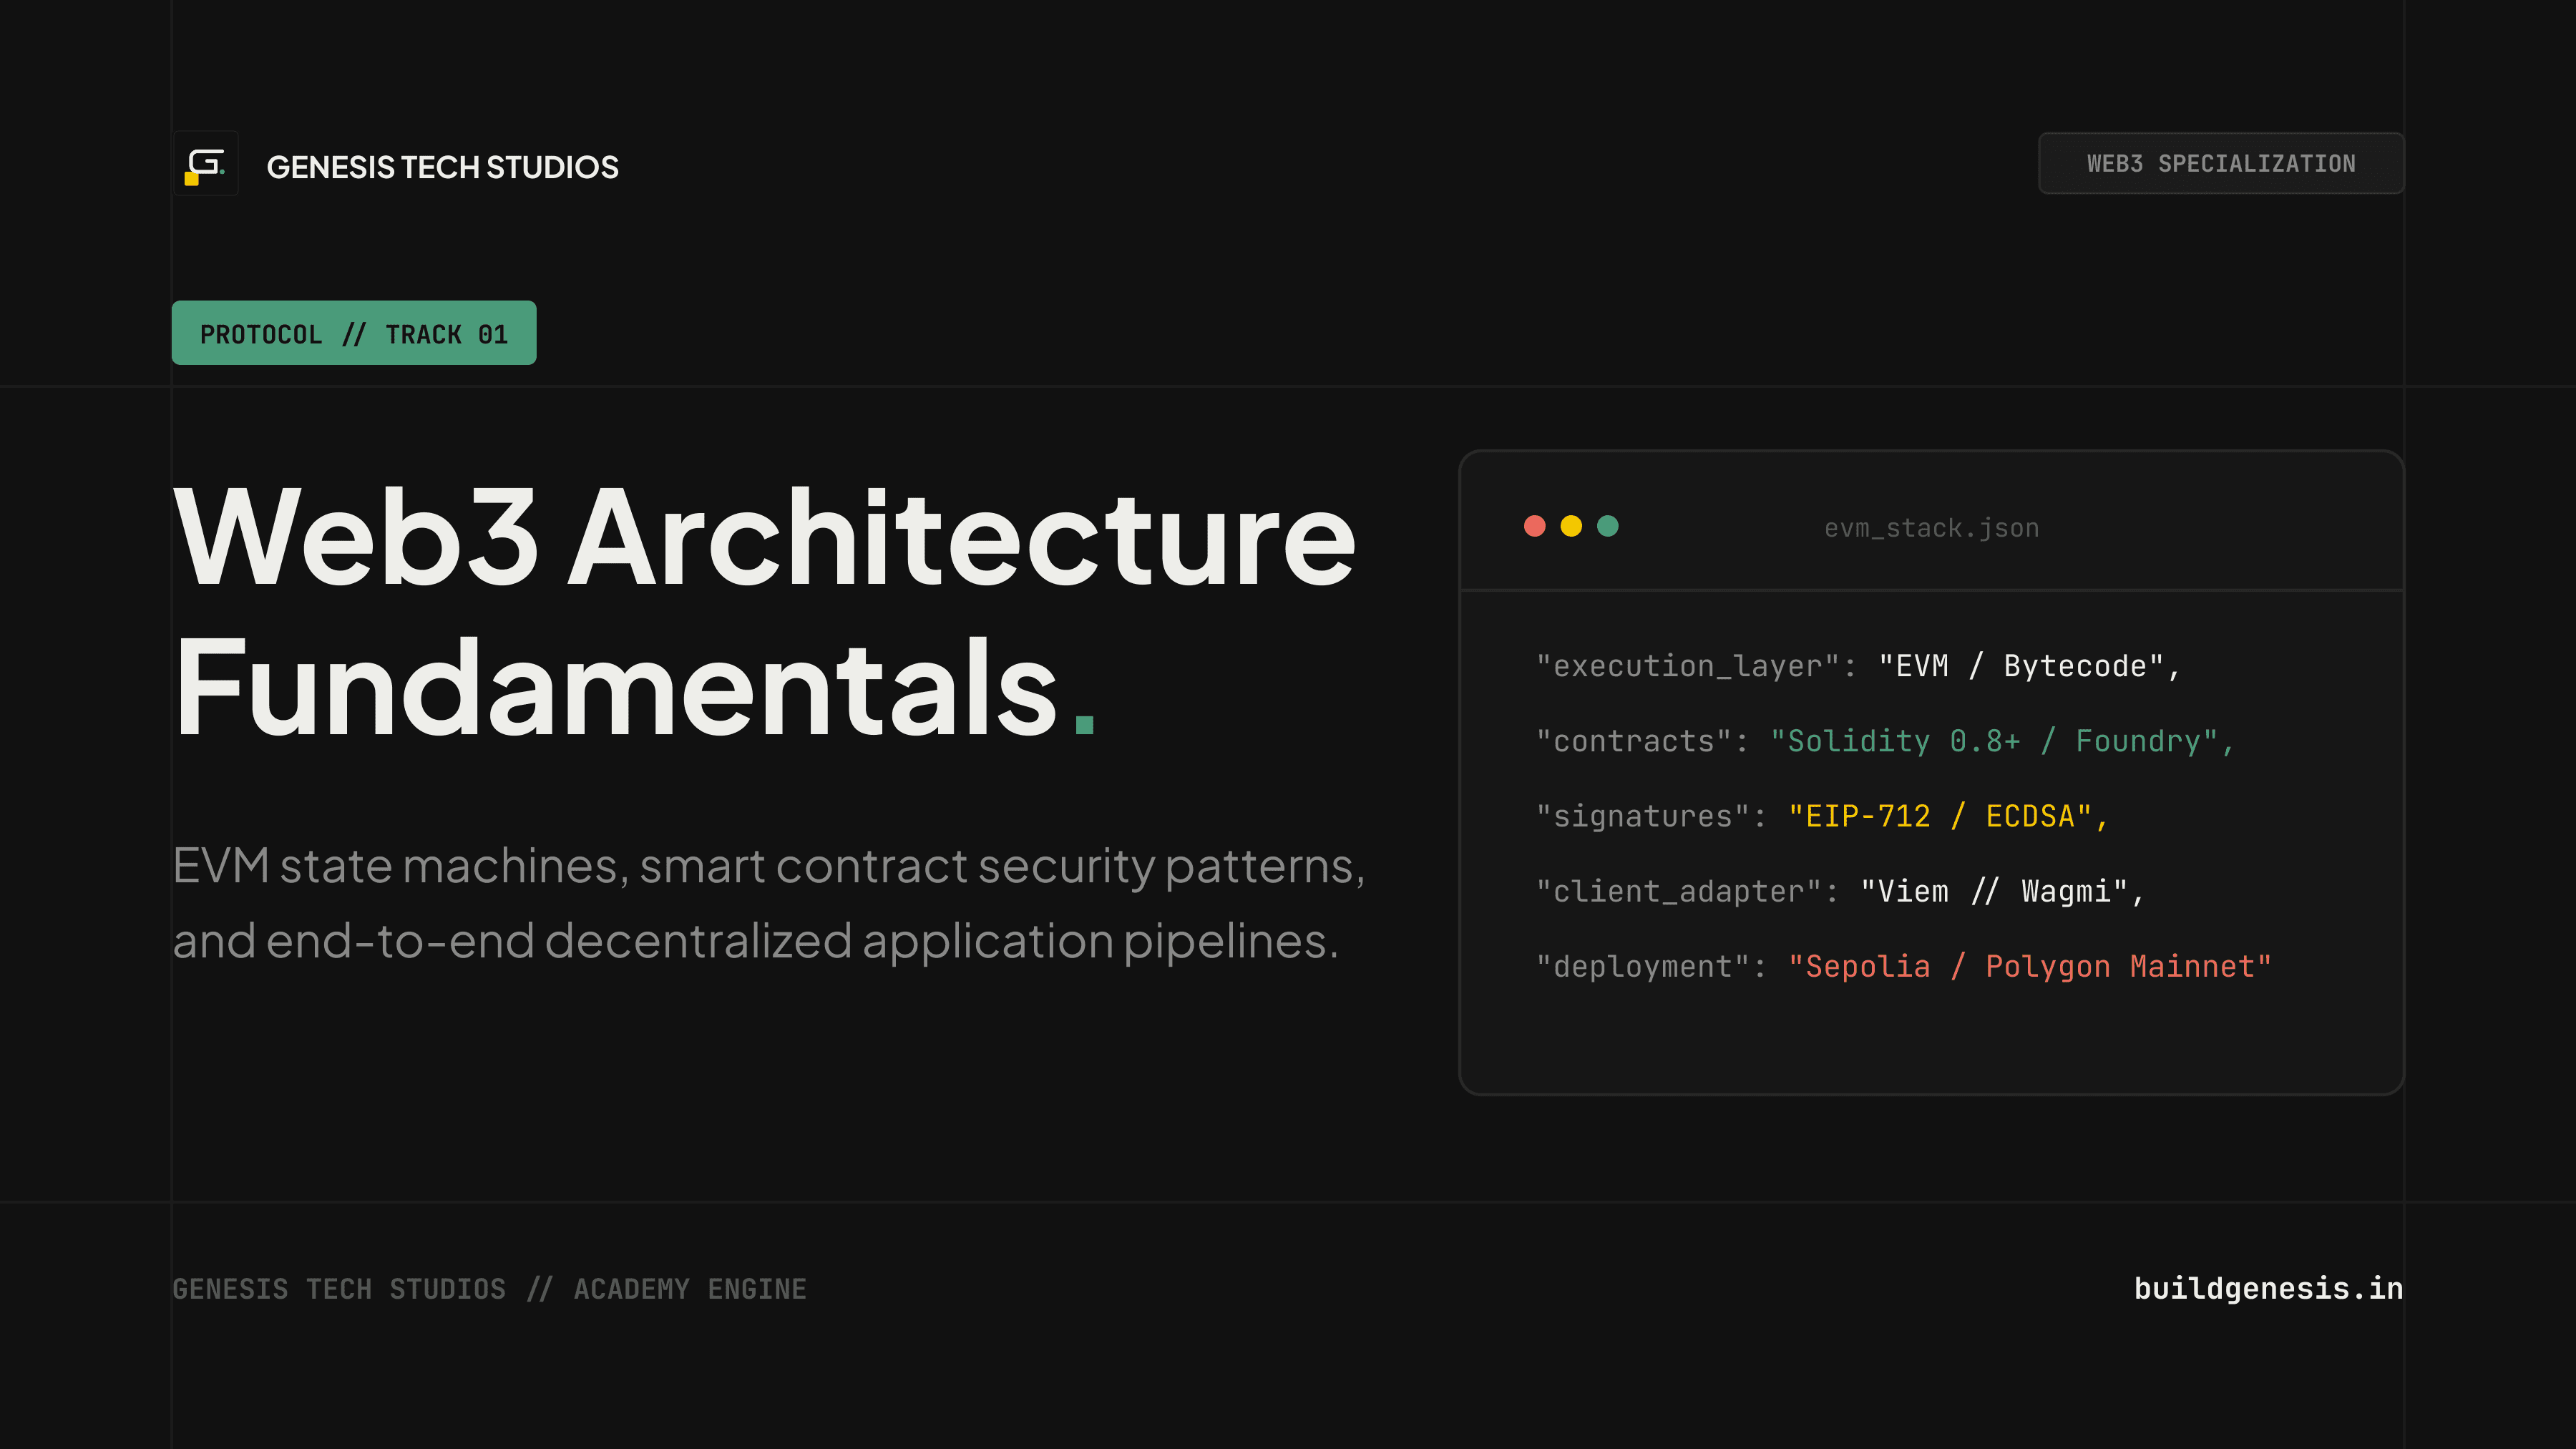2576x1449 pixels.
Task: Click the EVM state machines subtitle line
Action: click(769, 866)
